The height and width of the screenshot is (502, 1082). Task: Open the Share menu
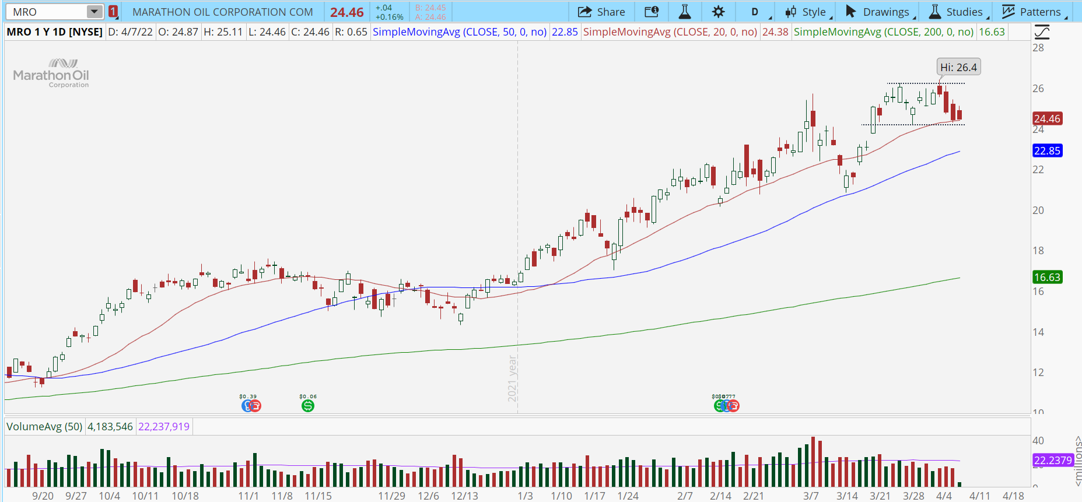pos(601,12)
